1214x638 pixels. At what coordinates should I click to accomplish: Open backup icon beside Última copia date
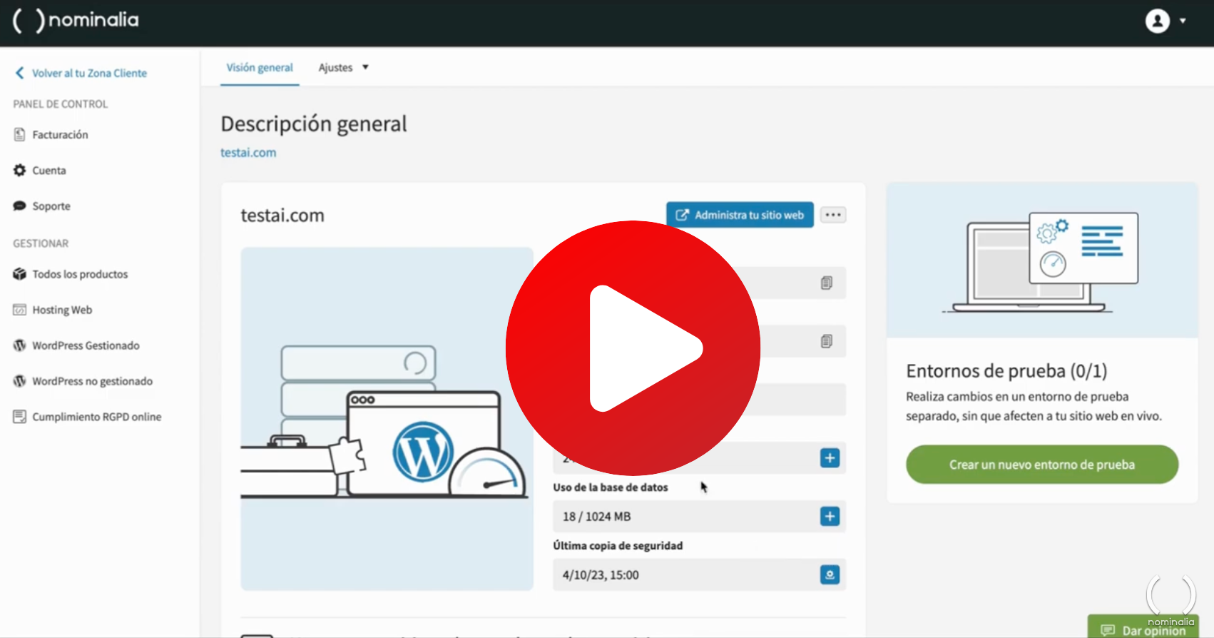[830, 575]
